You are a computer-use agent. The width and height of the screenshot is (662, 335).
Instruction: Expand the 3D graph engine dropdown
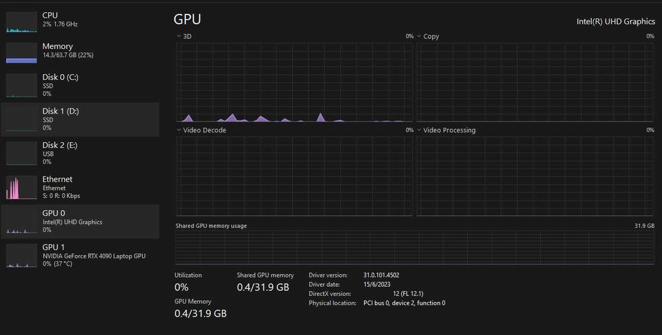pyautogui.click(x=179, y=36)
